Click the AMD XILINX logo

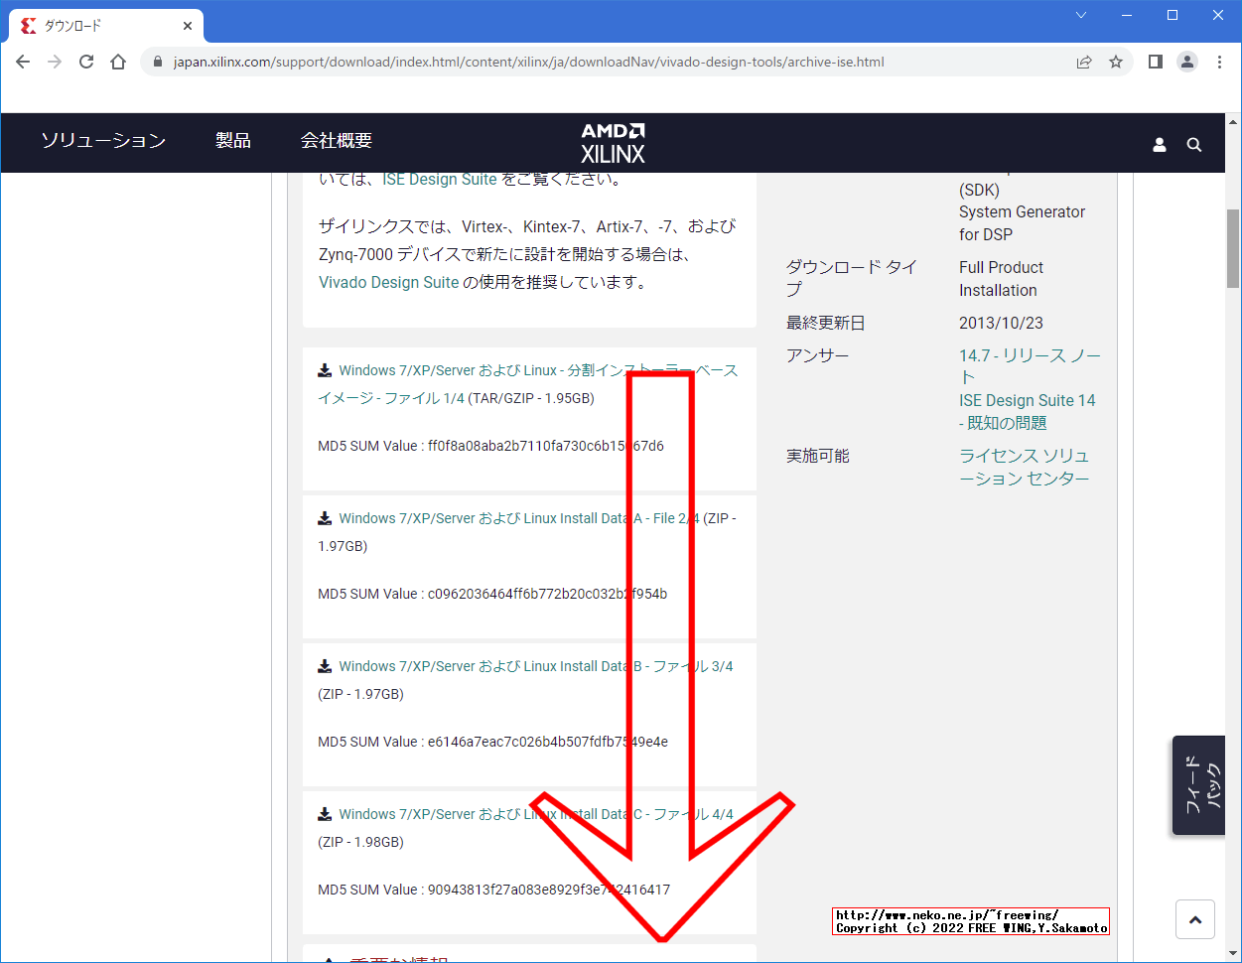click(x=612, y=142)
